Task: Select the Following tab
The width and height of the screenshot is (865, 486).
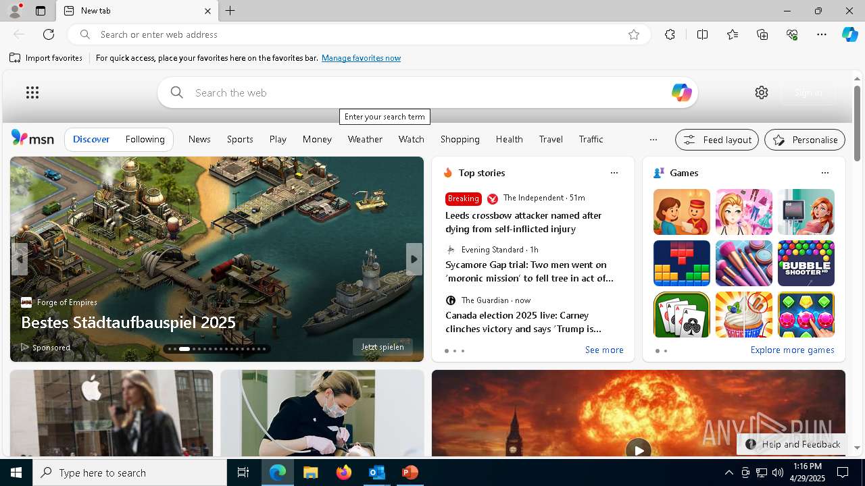Action: pos(145,139)
